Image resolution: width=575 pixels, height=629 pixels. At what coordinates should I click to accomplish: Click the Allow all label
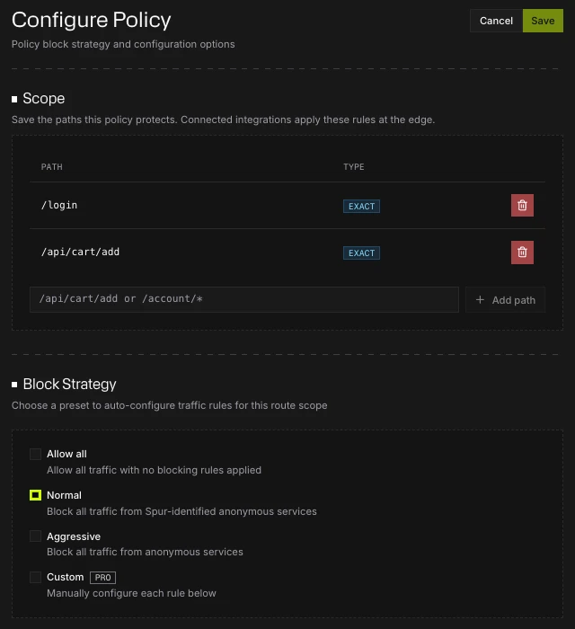point(66,454)
